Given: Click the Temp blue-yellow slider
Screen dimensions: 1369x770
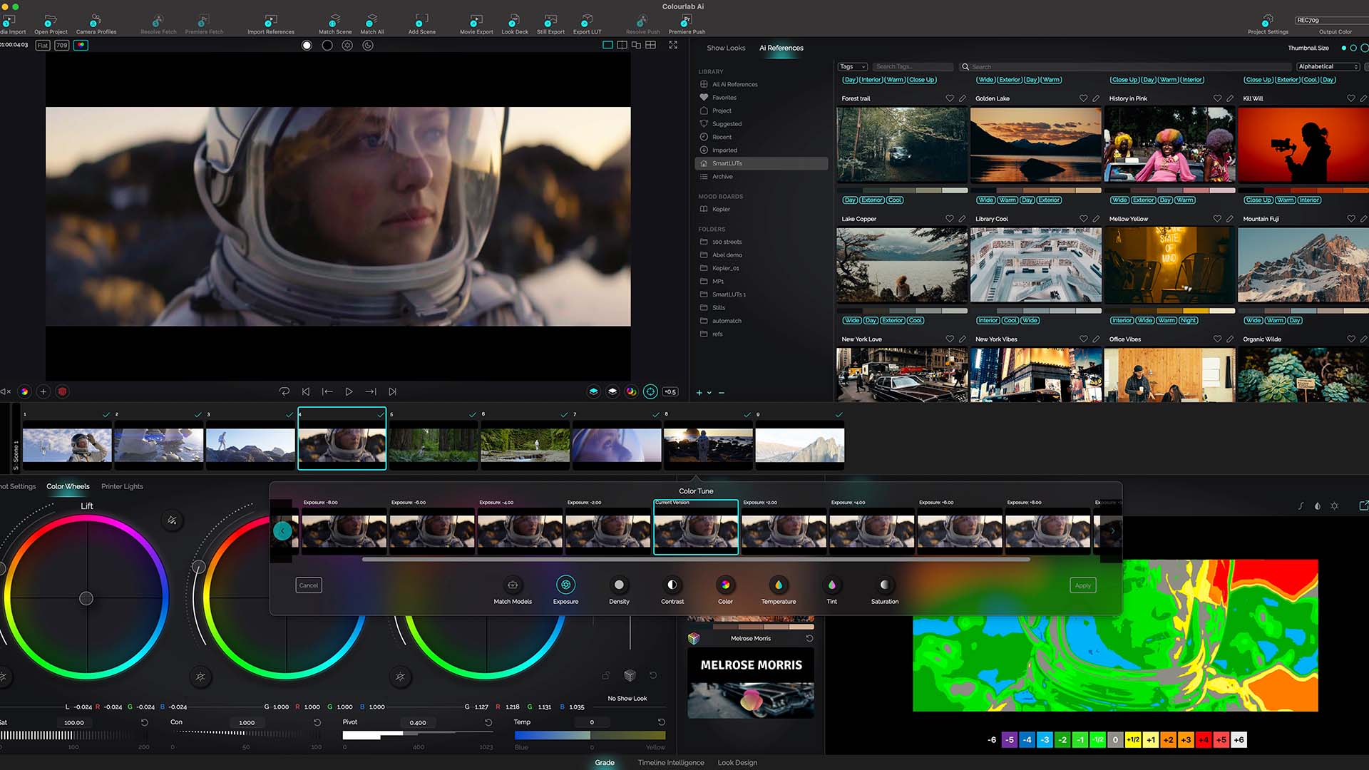Looking at the screenshot, I should click(590, 735).
